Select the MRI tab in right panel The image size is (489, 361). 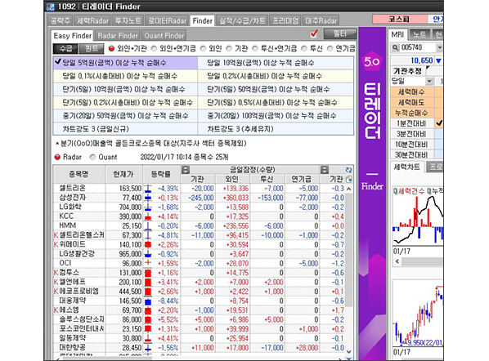coord(397,34)
